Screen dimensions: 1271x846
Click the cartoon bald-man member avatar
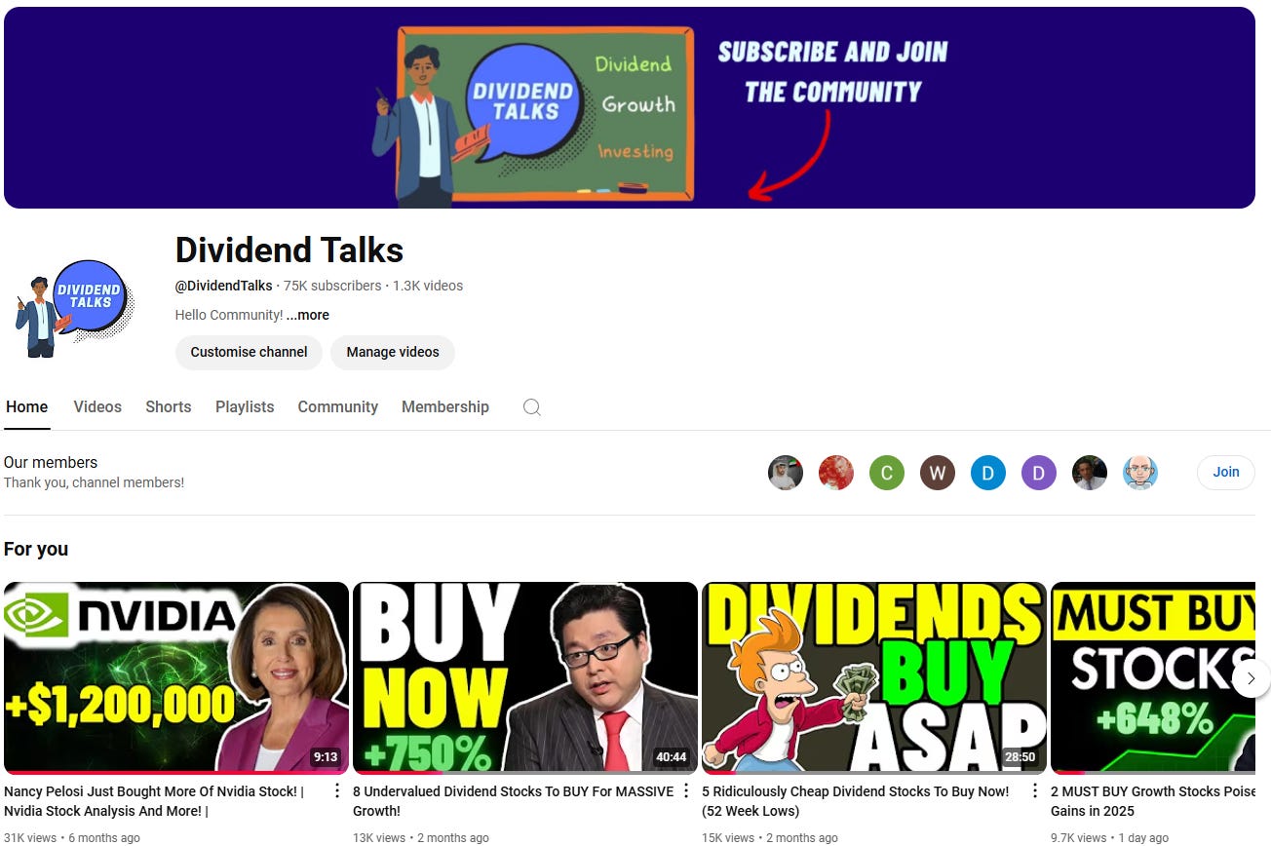[x=1140, y=474]
